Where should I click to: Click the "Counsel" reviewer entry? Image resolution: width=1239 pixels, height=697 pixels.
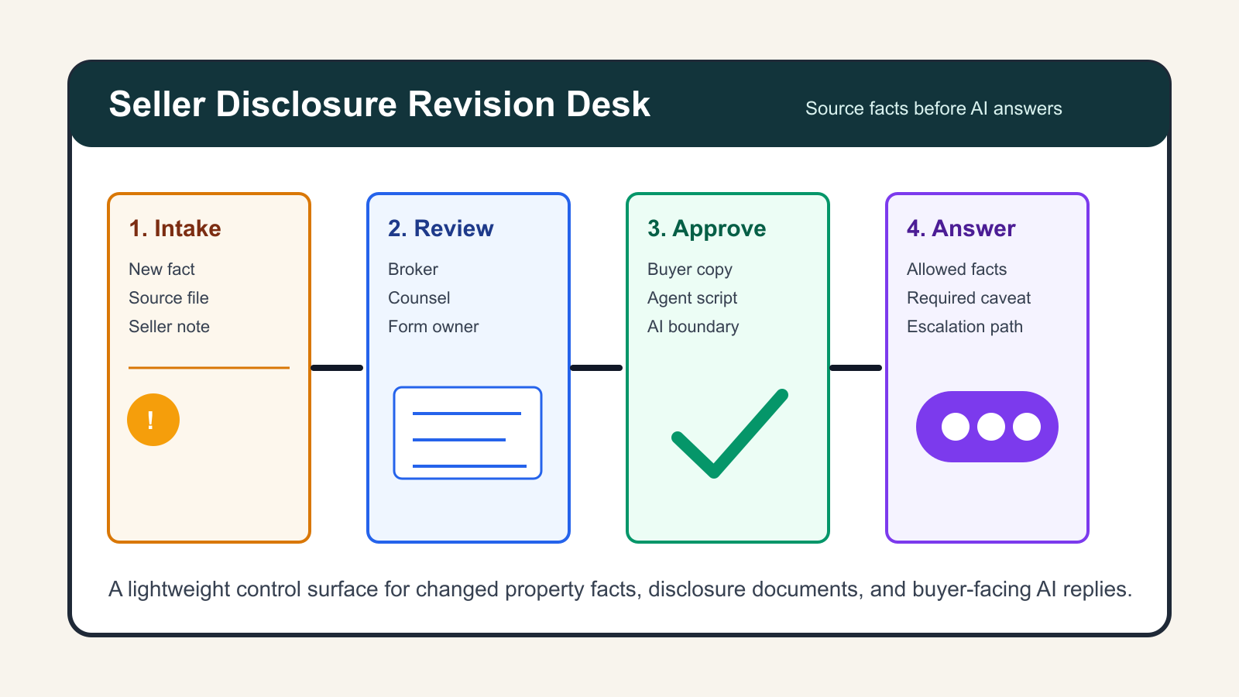click(419, 298)
